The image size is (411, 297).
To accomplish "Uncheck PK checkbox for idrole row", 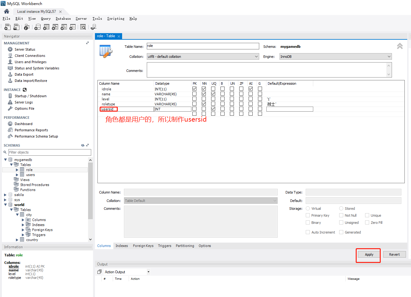I will pos(194,89).
